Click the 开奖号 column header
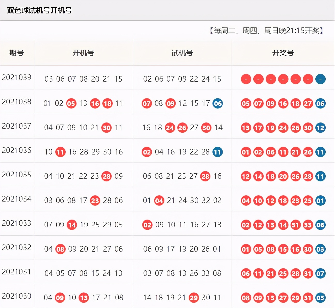 (283, 53)
